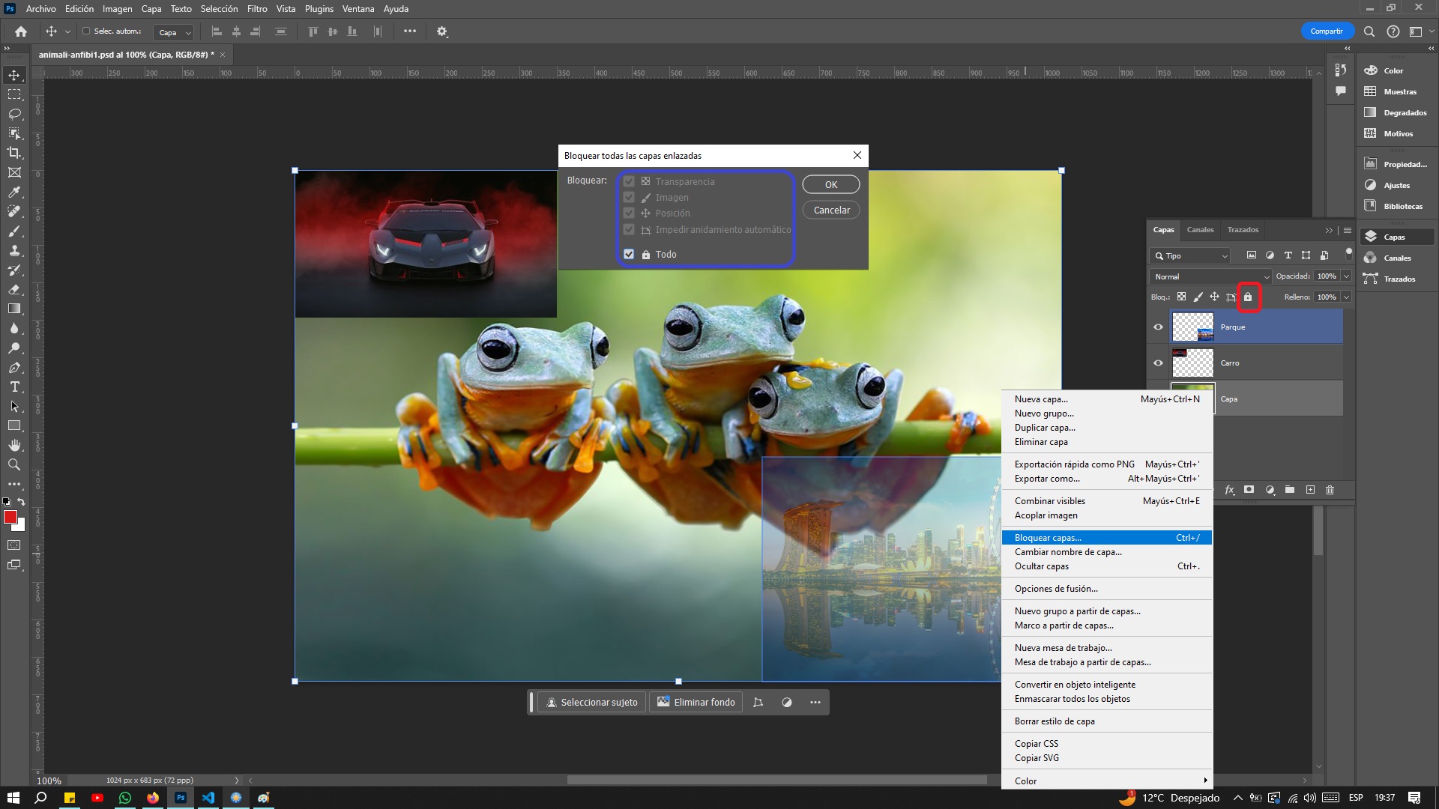Click the Lasso tool icon
The height and width of the screenshot is (809, 1439).
tap(13, 112)
